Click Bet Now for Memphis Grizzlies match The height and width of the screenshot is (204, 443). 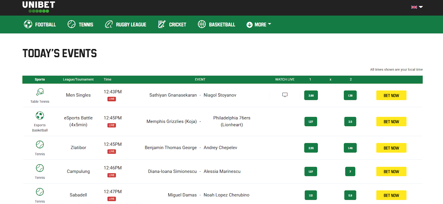(x=391, y=122)
